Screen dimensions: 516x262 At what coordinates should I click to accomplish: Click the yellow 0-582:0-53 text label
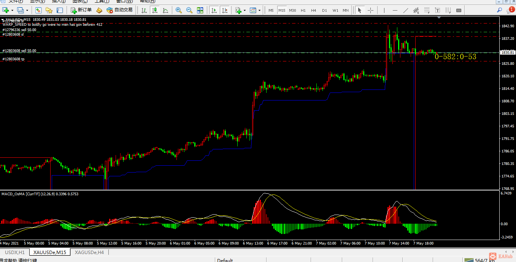click(455, 57)
